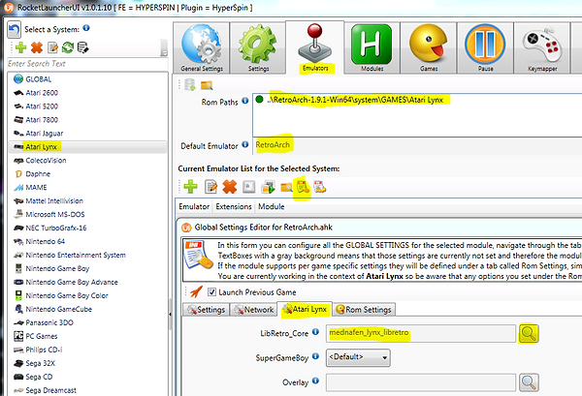Show the Rom Paths info tooltip icon
Screen dimensions: 582x396
(245, 101)
